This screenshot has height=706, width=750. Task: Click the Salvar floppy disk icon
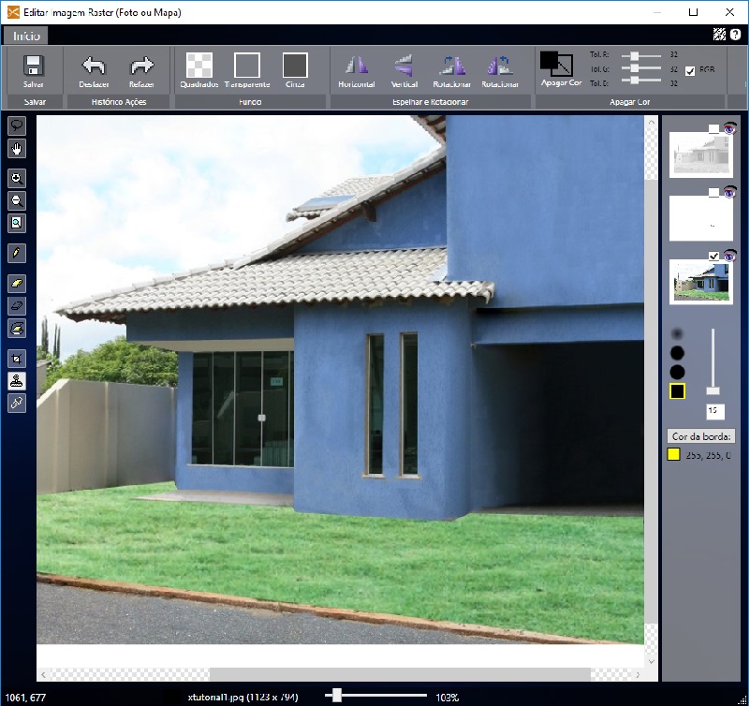34,66
